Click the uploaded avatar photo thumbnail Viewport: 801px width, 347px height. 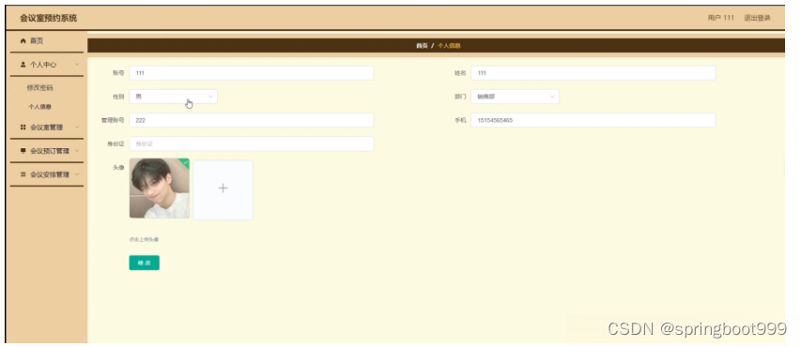click(x=160, y=189)
